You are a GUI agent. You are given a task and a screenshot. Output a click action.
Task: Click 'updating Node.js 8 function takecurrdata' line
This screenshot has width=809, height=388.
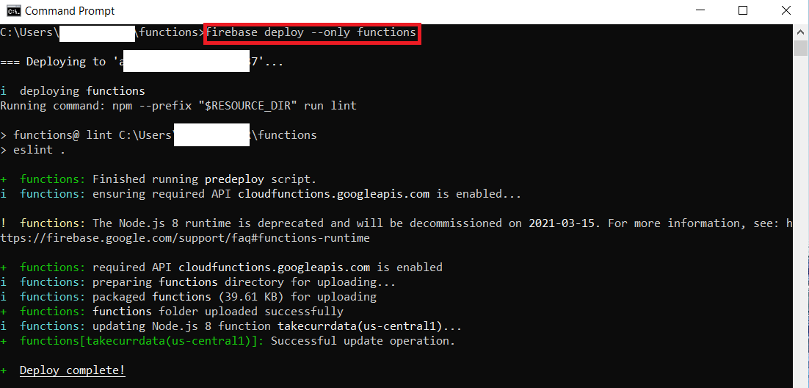(x=231, y=326)
